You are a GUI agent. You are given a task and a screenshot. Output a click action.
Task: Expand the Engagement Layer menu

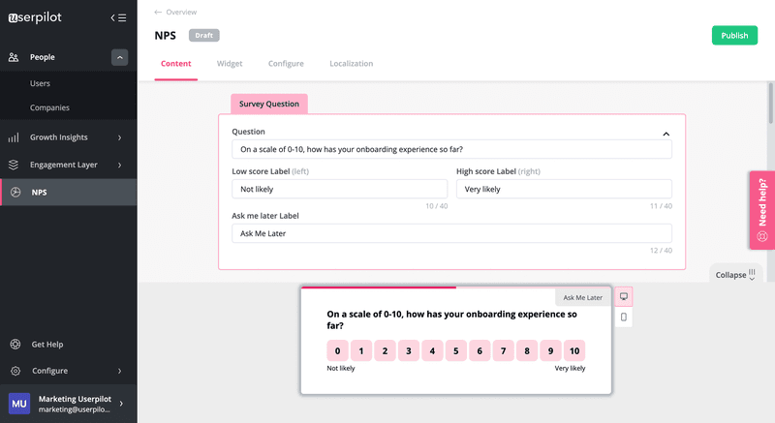click(x=119, y=165)
